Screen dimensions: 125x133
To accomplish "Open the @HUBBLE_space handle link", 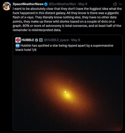I will 56,40.
